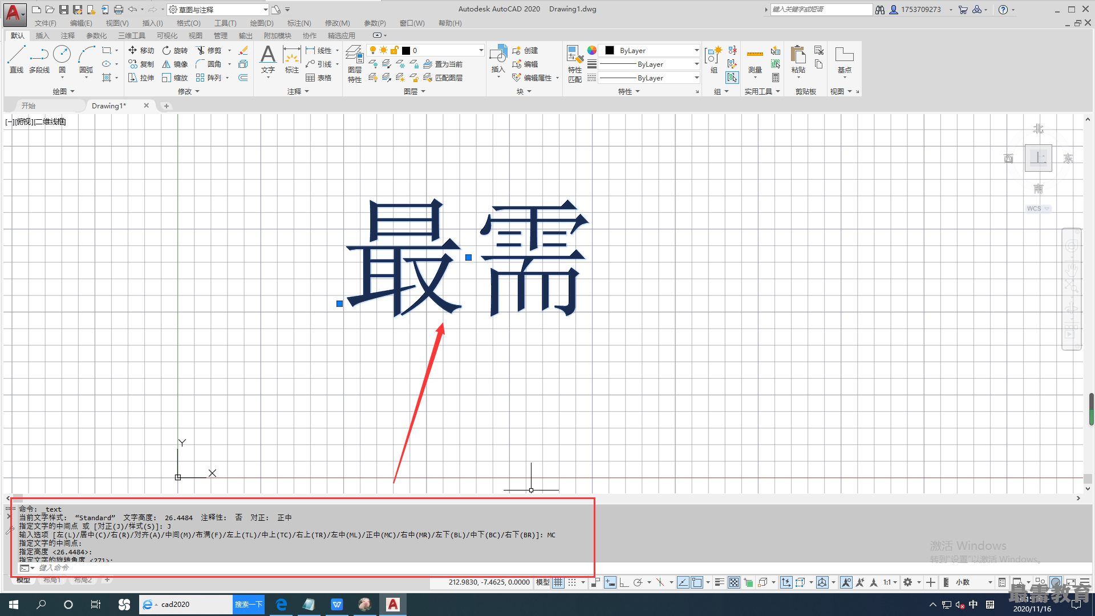Expand the 修改 panel

[189, 91]
